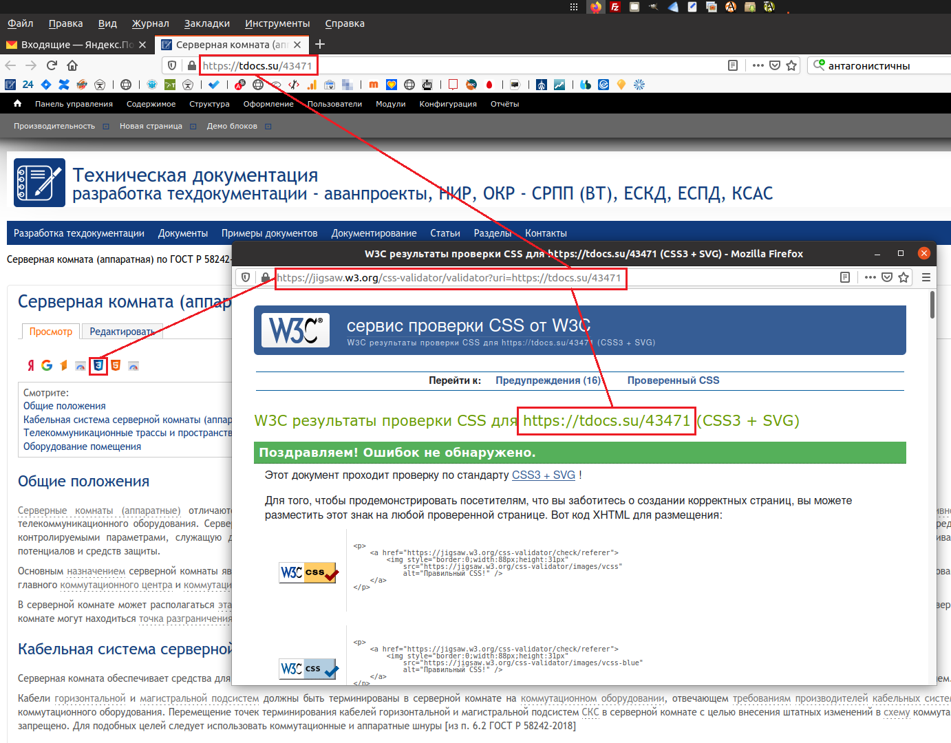Screen dimensions: 951x743
Task: Click the orange bar-chart bookmark icon
Action: tap(312, 85)
